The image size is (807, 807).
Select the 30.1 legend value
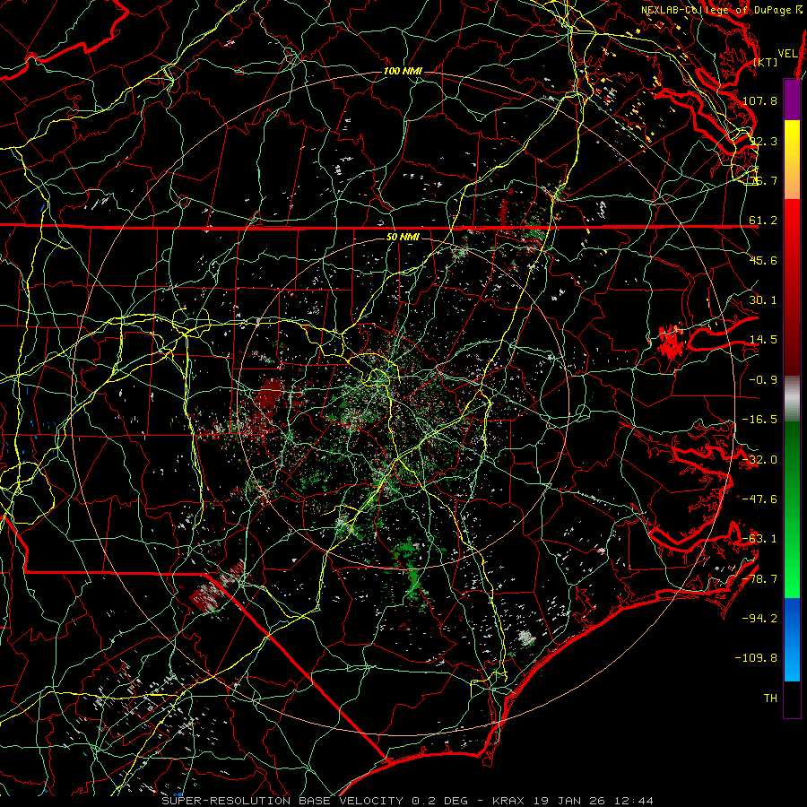click(763, 300)
